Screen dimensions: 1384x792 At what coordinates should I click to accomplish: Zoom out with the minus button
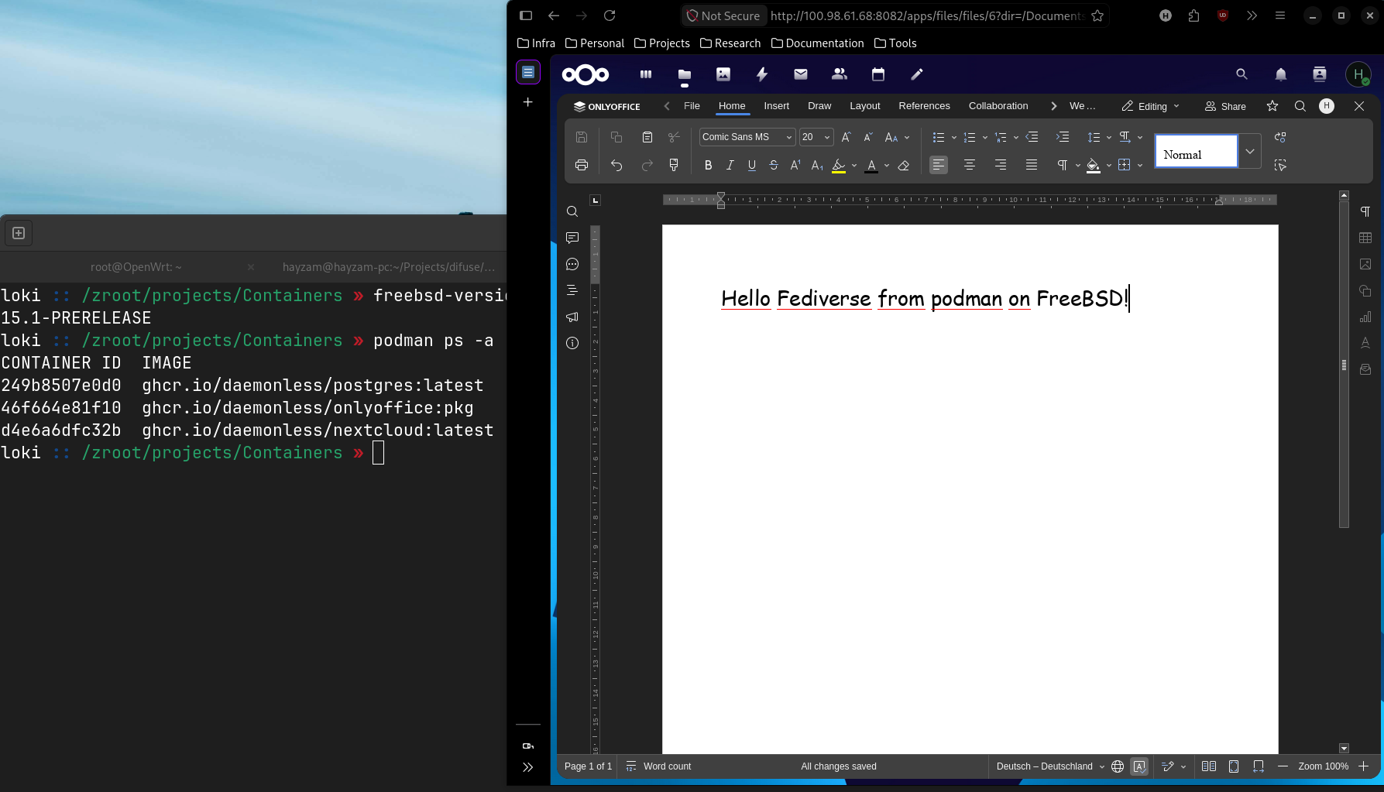tap(1283, 766)
